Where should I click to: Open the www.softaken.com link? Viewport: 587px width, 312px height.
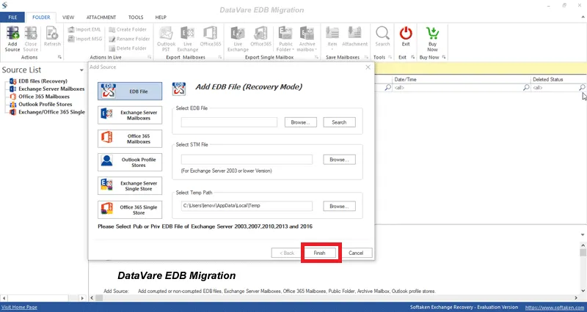point(555,308)
